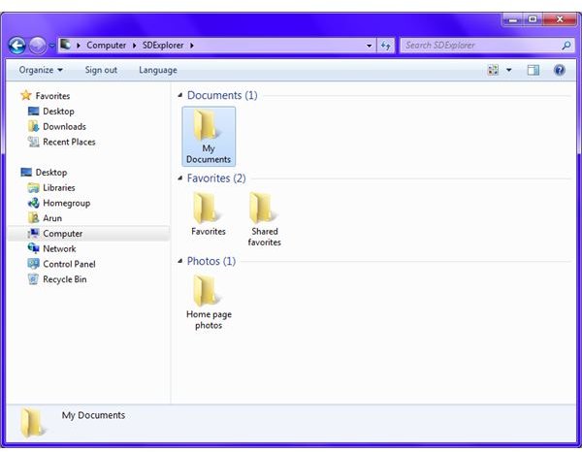Expand arrow after SDExplorer breadcrumb

click(192, 46)
